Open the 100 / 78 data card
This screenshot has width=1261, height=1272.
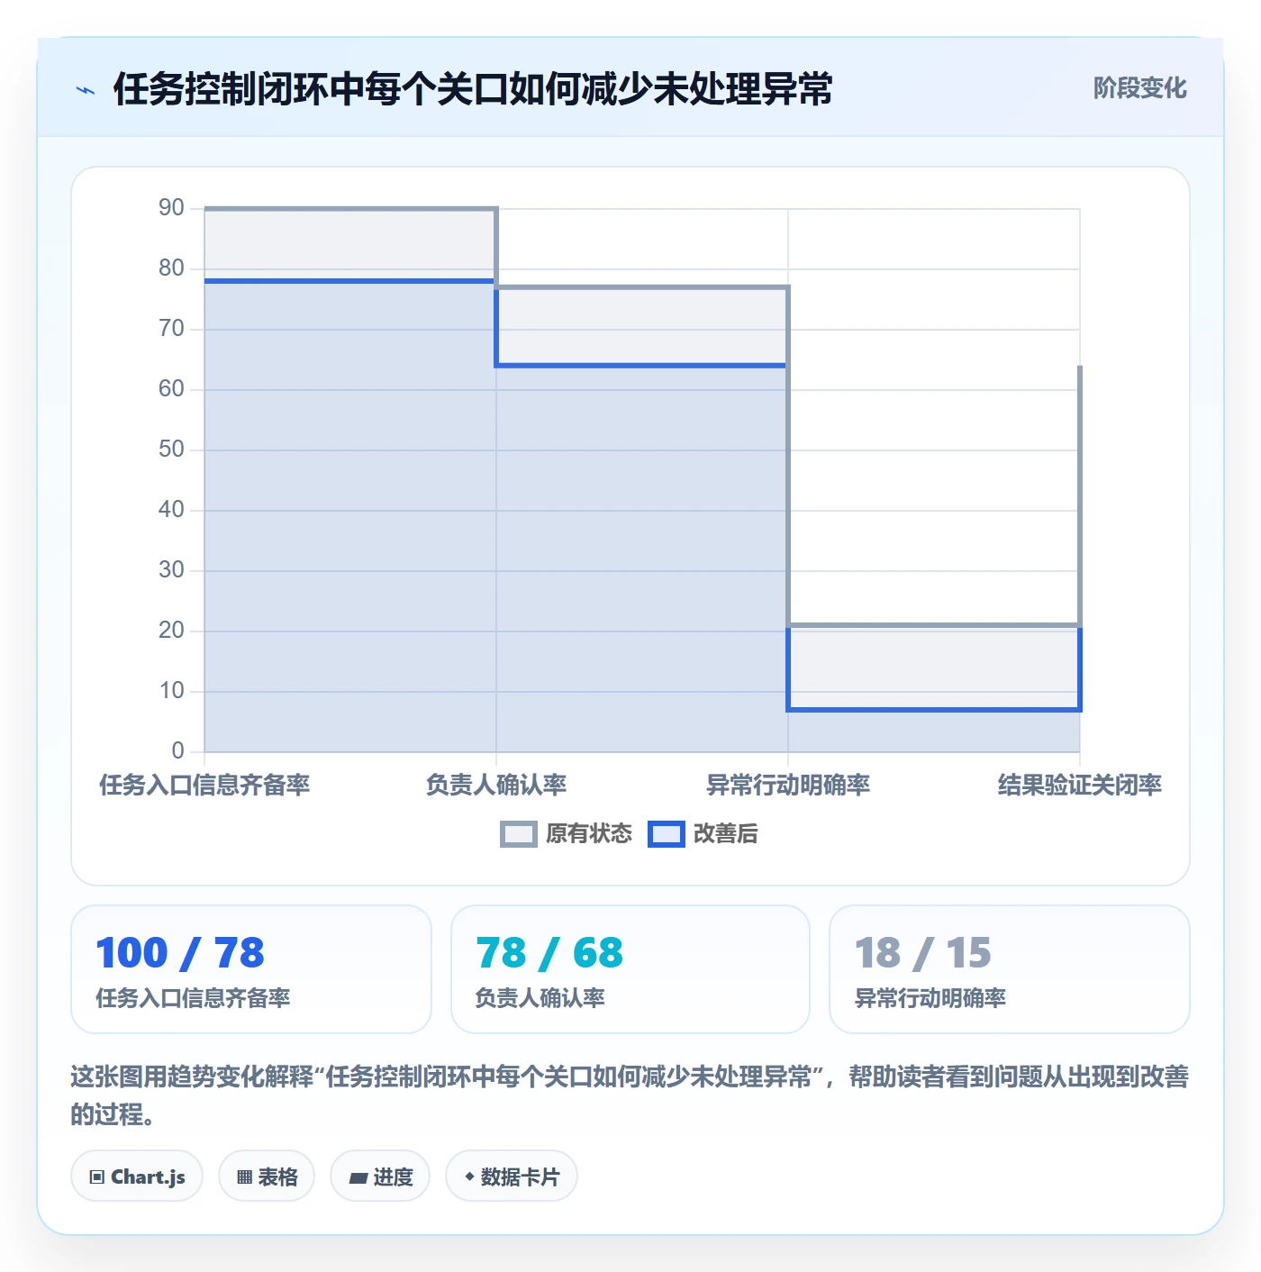pyautogui.click(x=251, y=969)
